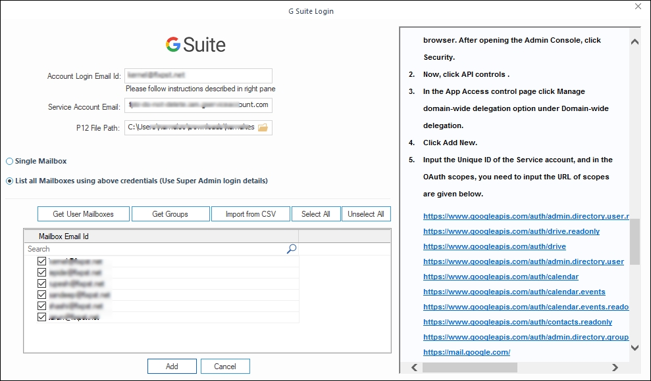
Task: Click the left arrow of the horizontal scrollbar
Action: point(414,367)
